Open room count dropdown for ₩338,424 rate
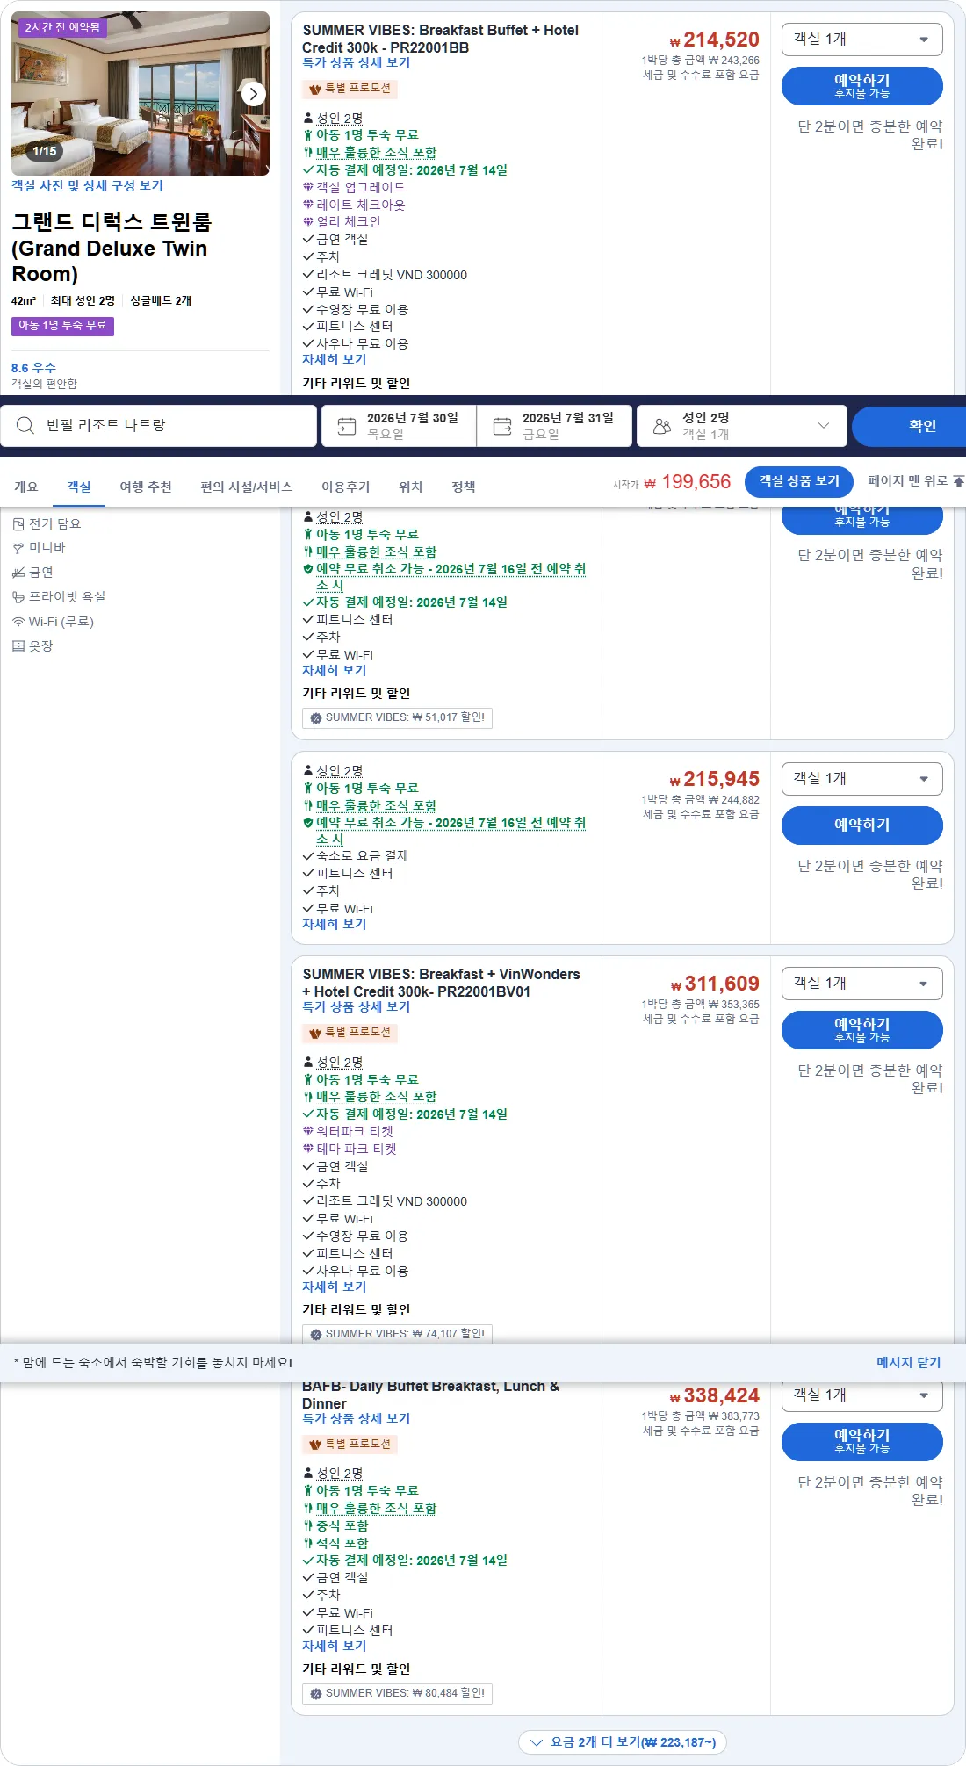966x1766 pixels. [x=861, y=1395]
